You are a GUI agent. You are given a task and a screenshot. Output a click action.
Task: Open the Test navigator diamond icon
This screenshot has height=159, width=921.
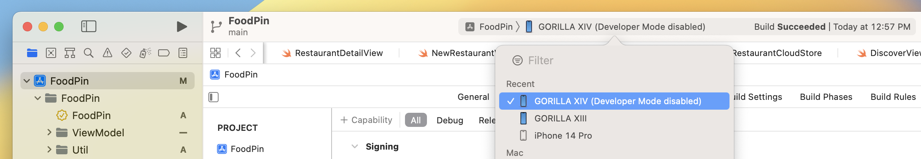point(126,53)
